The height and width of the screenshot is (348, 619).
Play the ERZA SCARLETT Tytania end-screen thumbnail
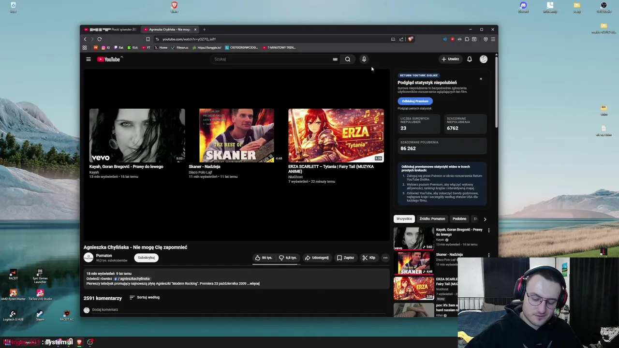pos(336,135)
